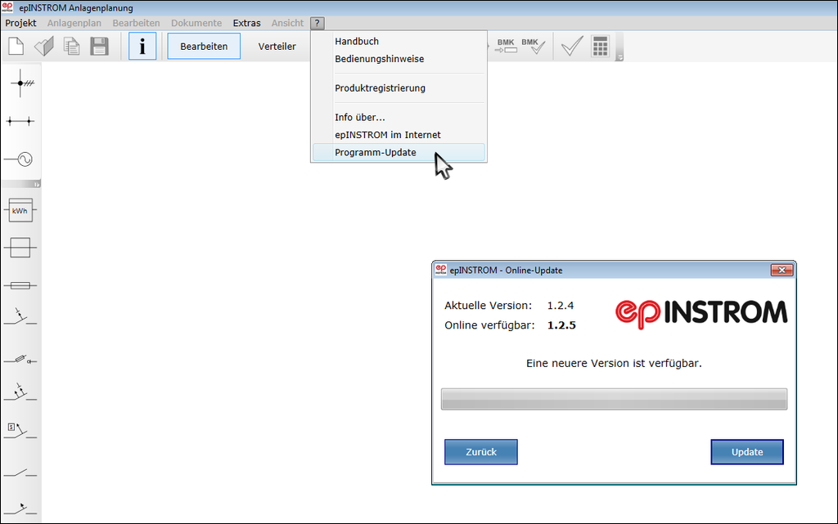The image size is (838, 524).
Task: Select the busbar line with two nodes symbol
Action: (x=20, y=122)
